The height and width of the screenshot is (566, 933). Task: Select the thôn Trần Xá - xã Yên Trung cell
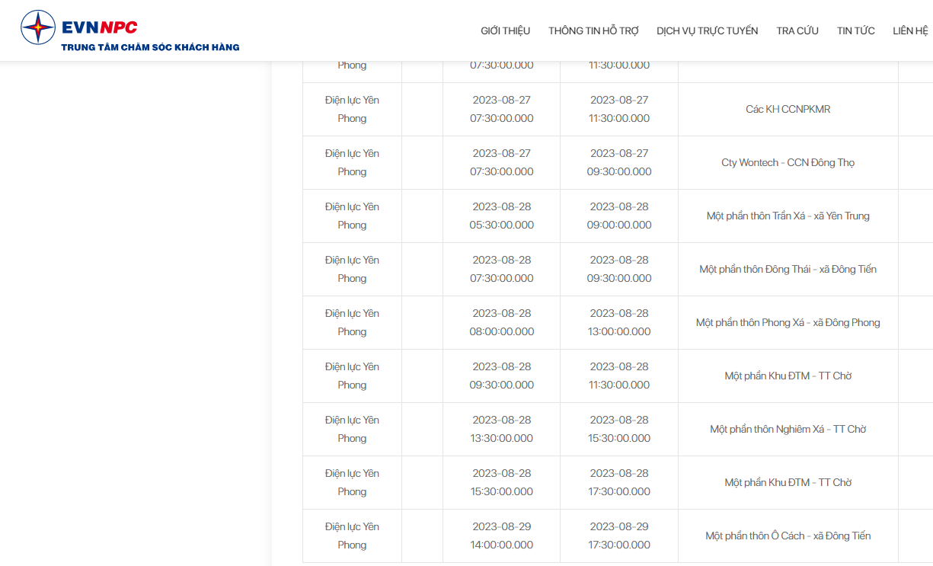pos(788,216)
